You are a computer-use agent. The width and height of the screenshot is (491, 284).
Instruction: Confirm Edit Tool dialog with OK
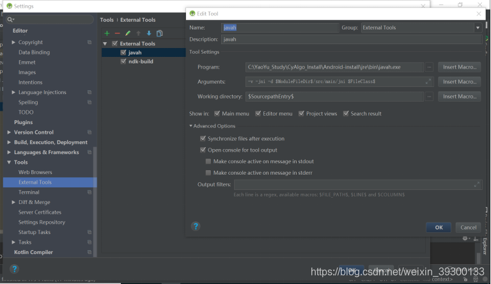tap(439, 228)
